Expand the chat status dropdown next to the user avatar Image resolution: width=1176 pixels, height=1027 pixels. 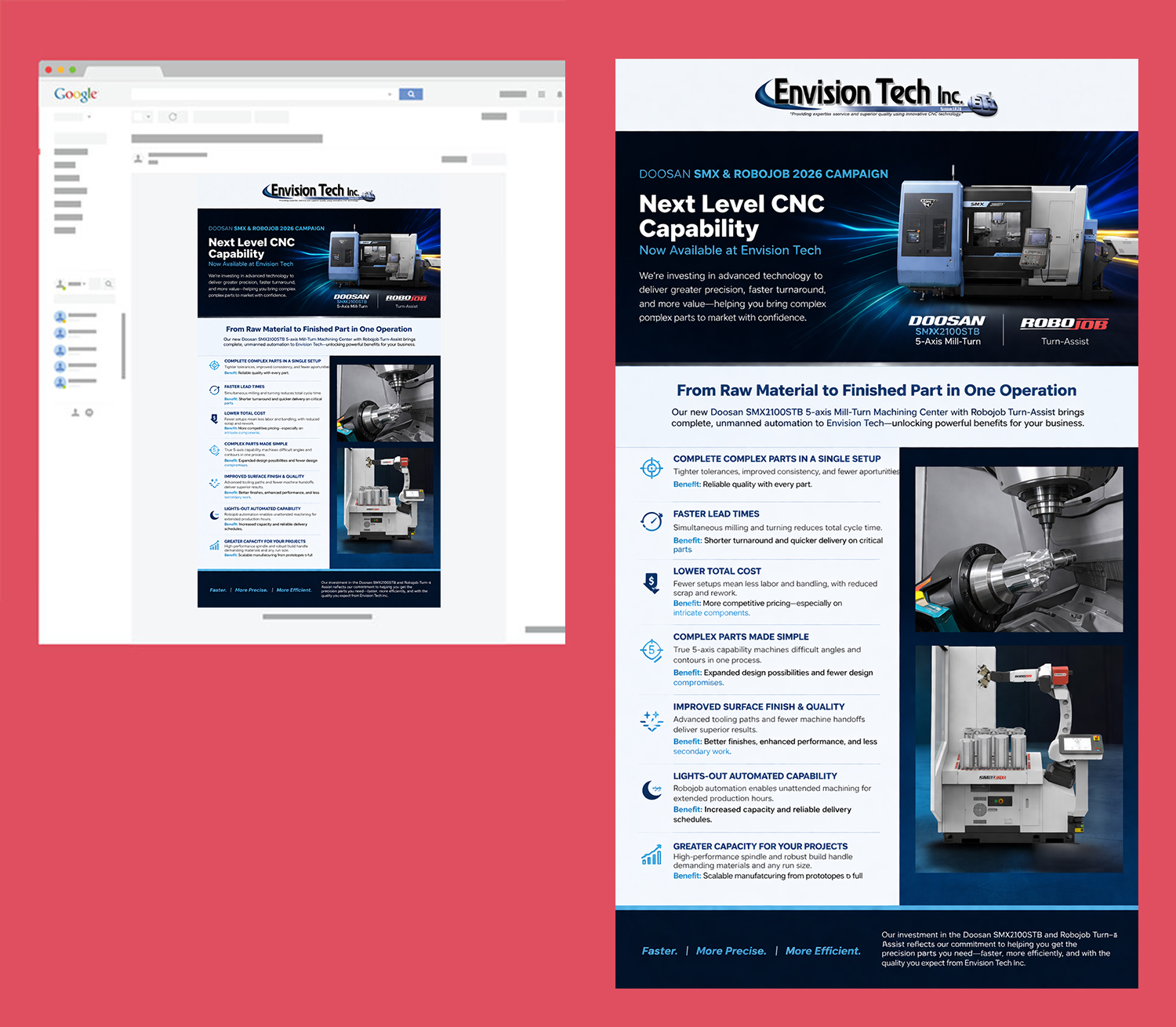point(84,284)
